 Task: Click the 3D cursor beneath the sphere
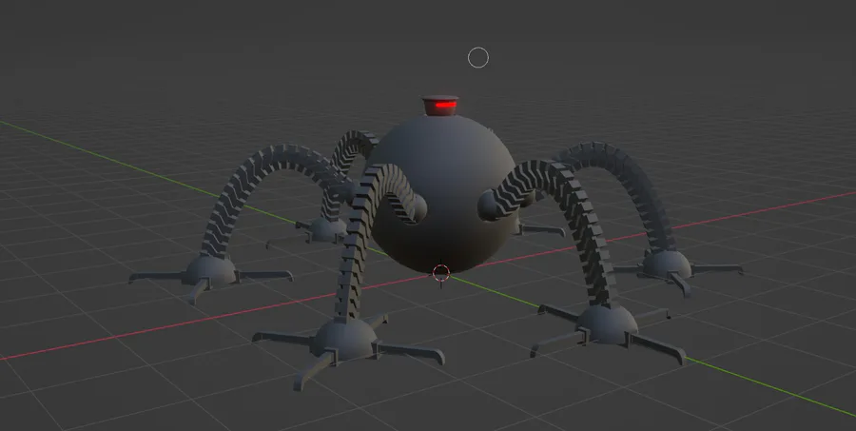(x=441, y=274)
